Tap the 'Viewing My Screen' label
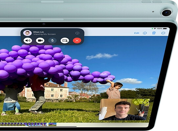 (45, 34)
